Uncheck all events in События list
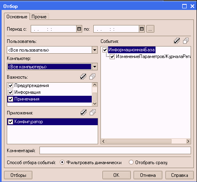This screenshot has width=197, height=182. pyautogui.click(x=186, y=41)
